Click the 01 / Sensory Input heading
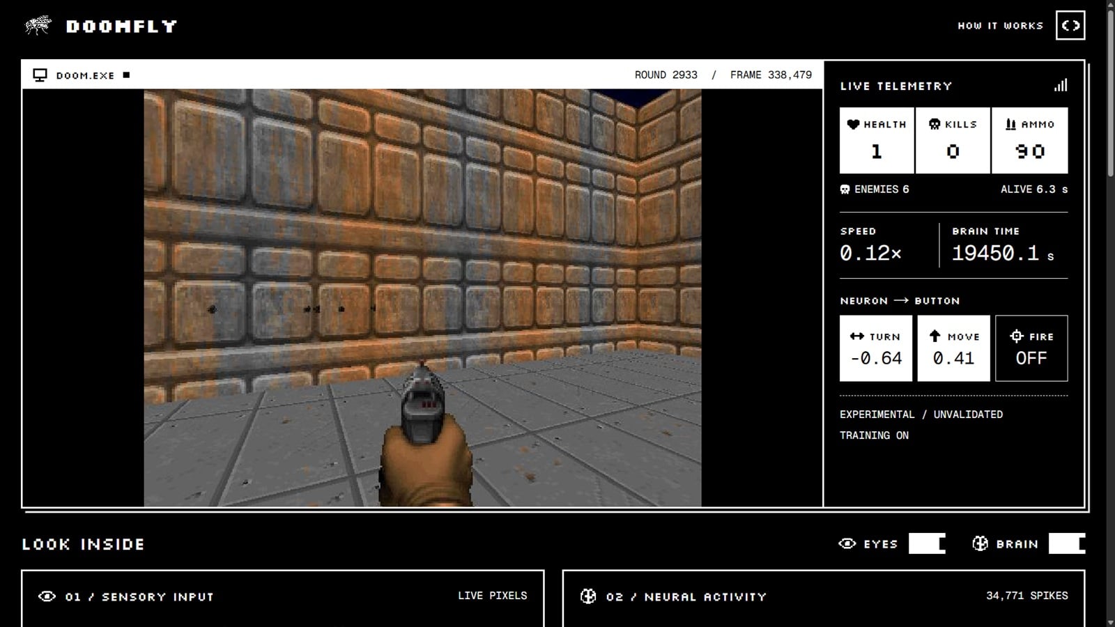1115x627 pixels. [139, 597]
